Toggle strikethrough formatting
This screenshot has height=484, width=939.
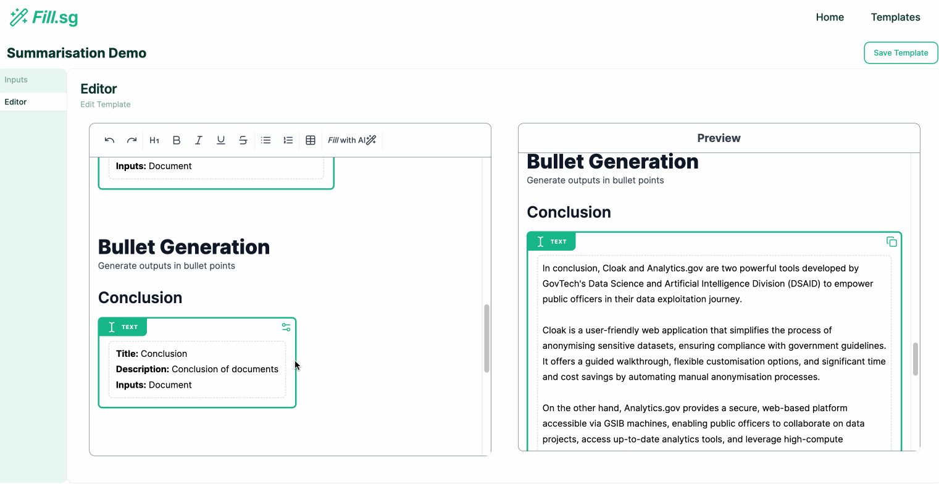[243, 140]
